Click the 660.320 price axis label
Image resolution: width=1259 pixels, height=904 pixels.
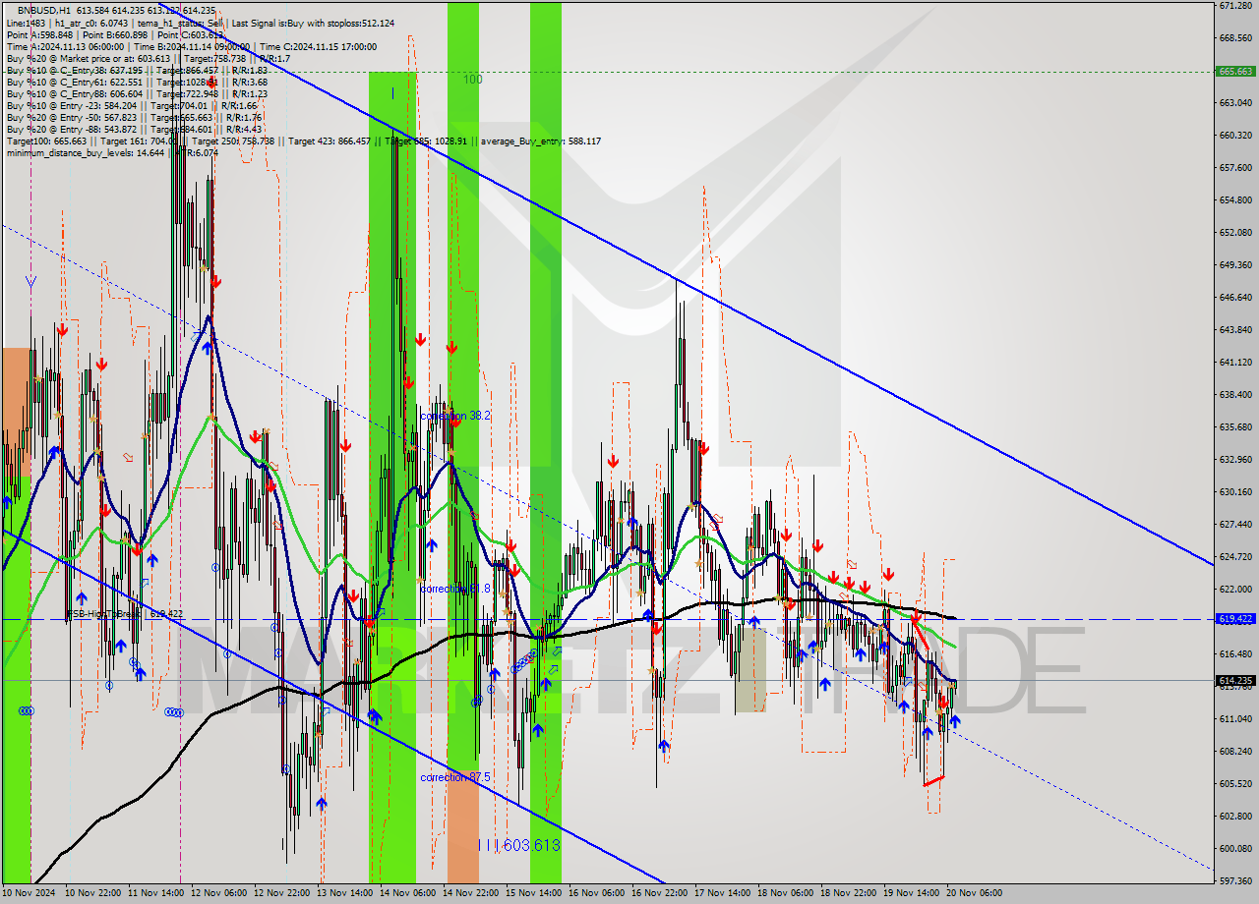click(x=1235, y=135)
